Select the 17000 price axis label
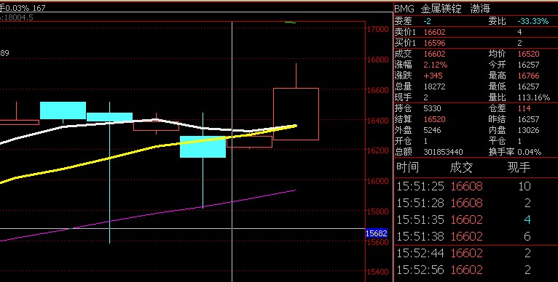This screenshot has height=282, width=558. pos(378,29)
